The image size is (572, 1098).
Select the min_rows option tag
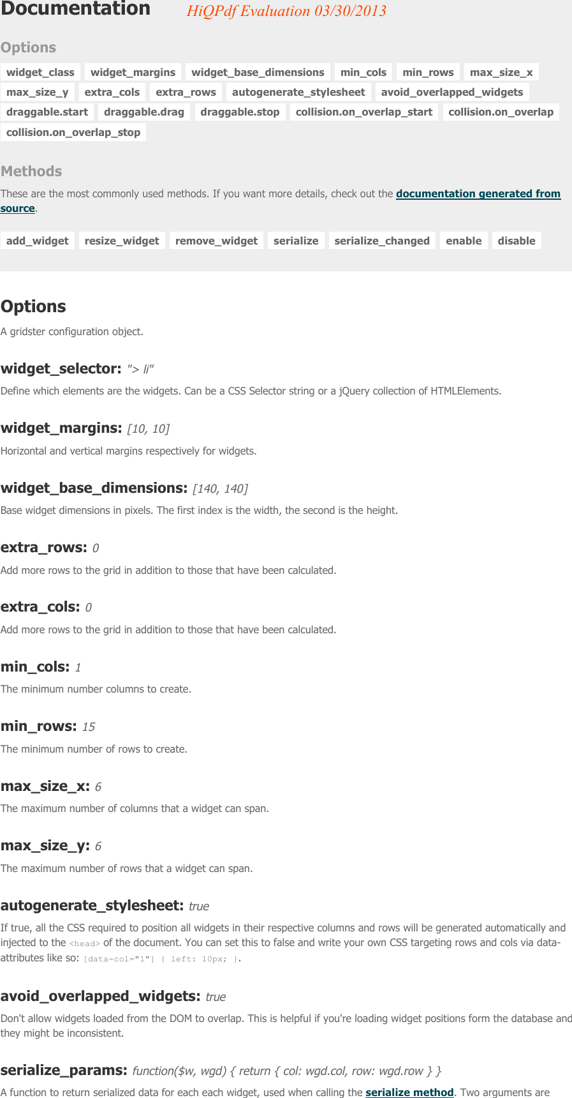[x=428, y=72]
